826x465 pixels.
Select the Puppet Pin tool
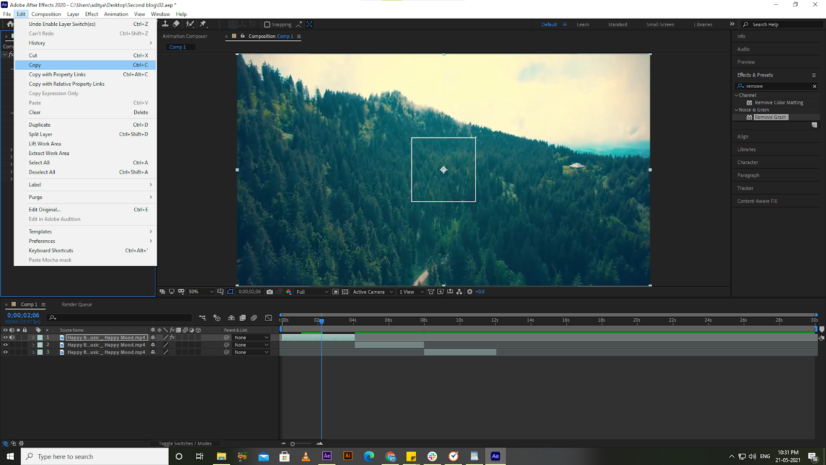click(203, 24)
